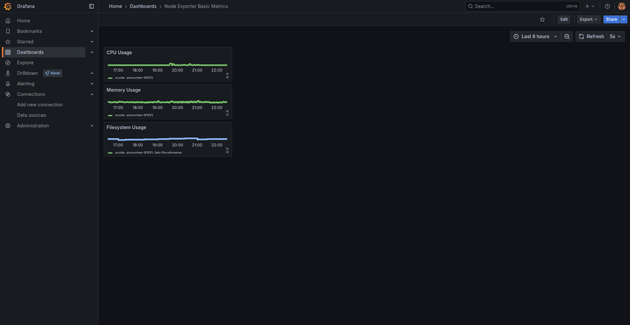Image resolution: width=630 pixels, height=325 pixels.
Task: Expand the Bookmarks section in sidebar
Action: point(92,31)
